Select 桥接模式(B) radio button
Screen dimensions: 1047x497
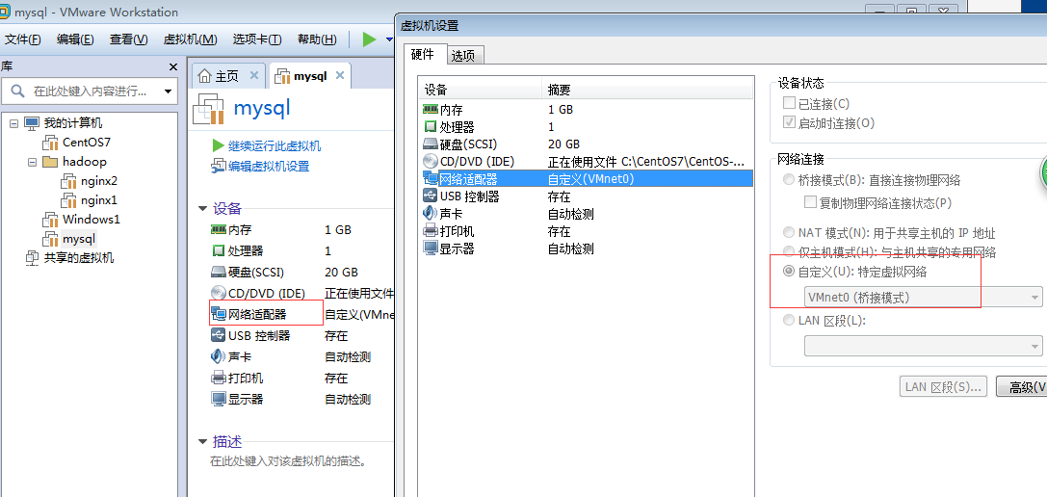[789, 180]
